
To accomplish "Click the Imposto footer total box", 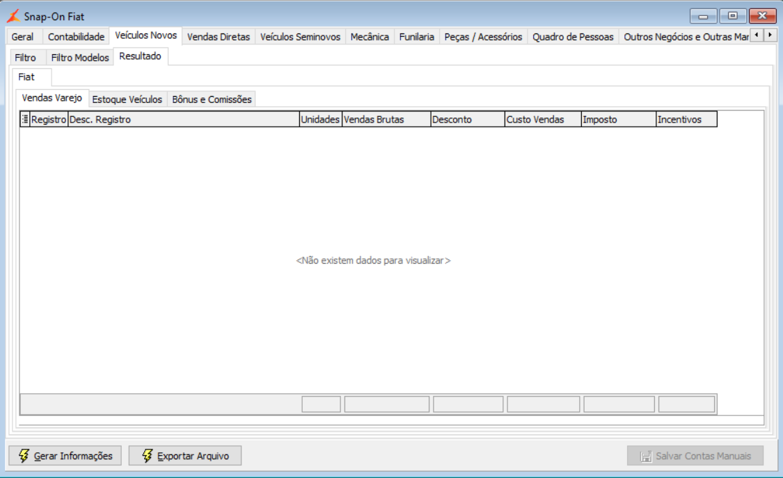I will click(x=619, y=404).
